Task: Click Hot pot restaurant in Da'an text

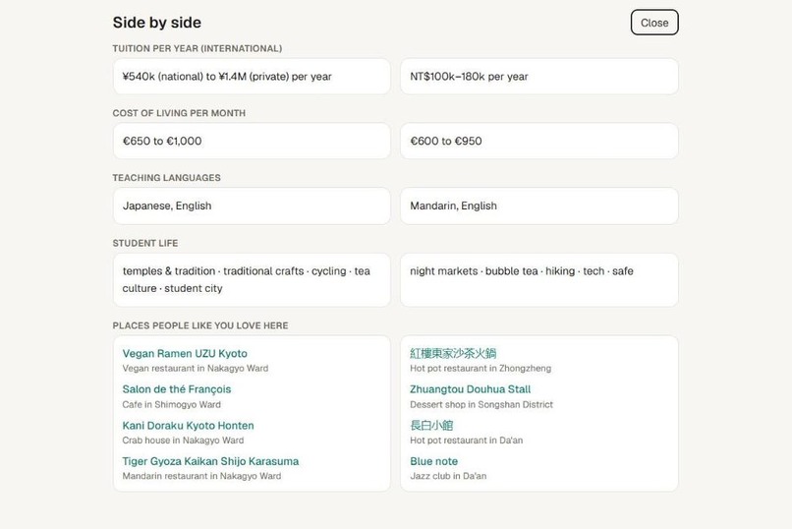Action: pyautogui.click(x=466, y=441)
